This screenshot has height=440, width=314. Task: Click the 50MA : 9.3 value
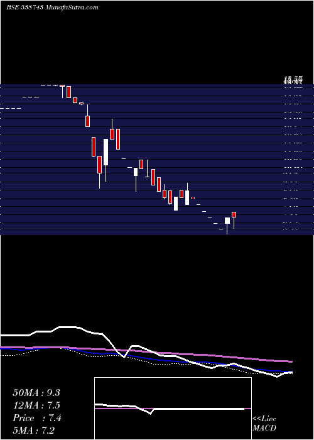pyautogui.click(x=36, y=393)
